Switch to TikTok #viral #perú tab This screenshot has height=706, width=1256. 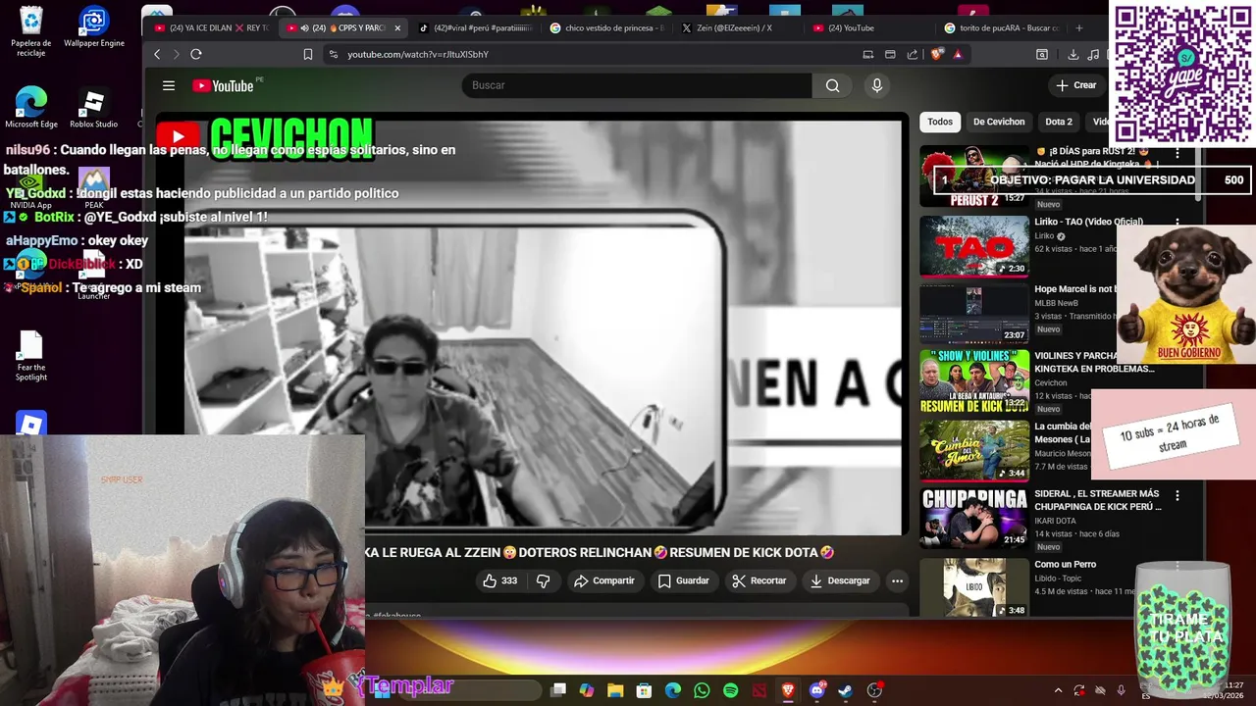[475, 28]
